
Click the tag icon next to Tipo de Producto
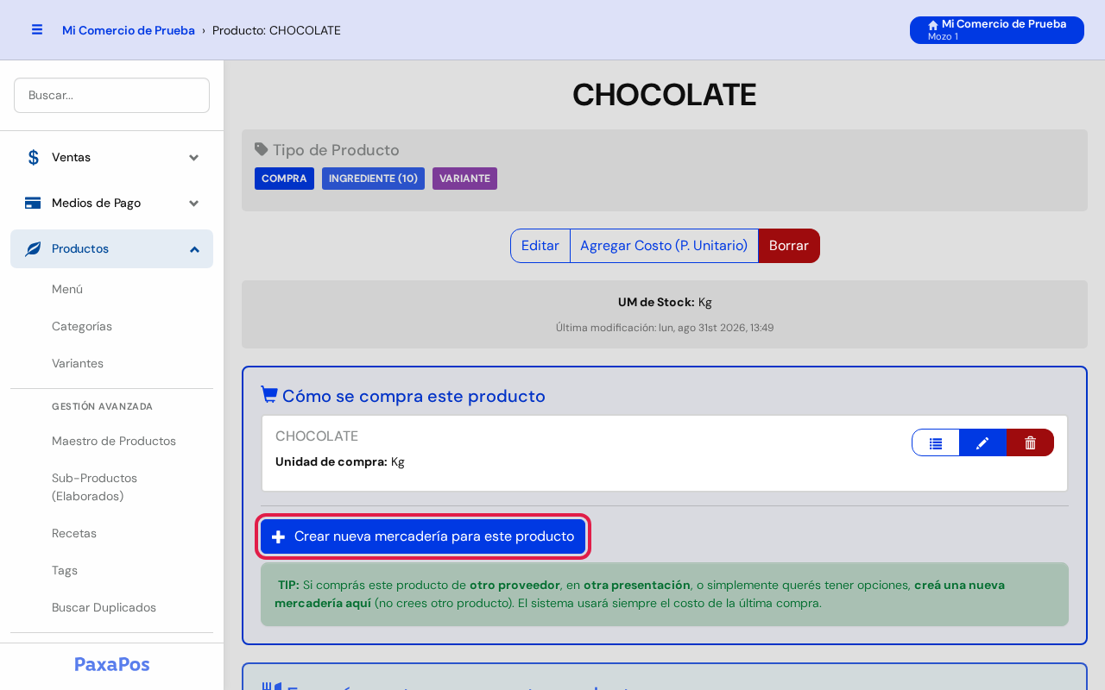coord(262,150)
